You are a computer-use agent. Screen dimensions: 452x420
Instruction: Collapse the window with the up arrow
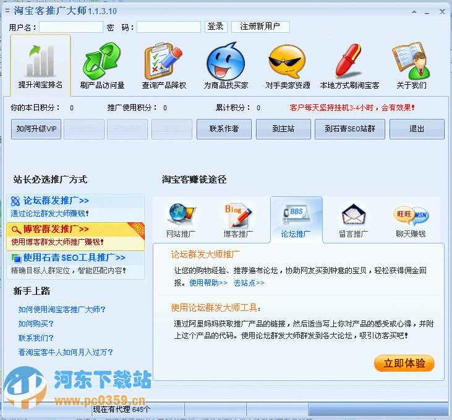point(414,12)
